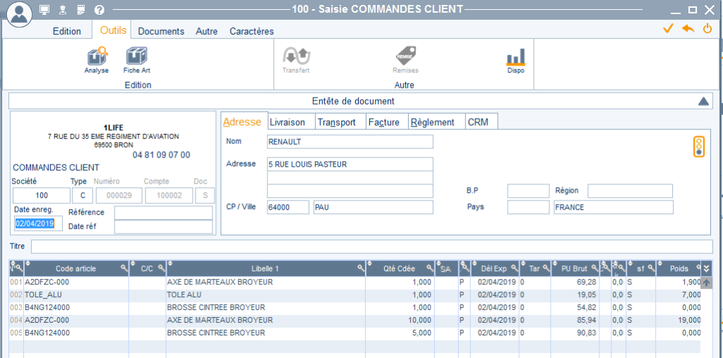Click the Ville field showing PAU
Viewport: 723px width, 358px height.
374,207
